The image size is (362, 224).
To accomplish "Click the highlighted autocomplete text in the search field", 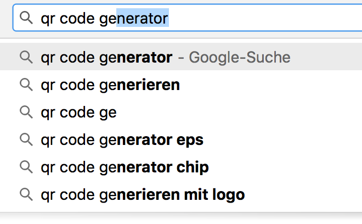I will (142, 19).
